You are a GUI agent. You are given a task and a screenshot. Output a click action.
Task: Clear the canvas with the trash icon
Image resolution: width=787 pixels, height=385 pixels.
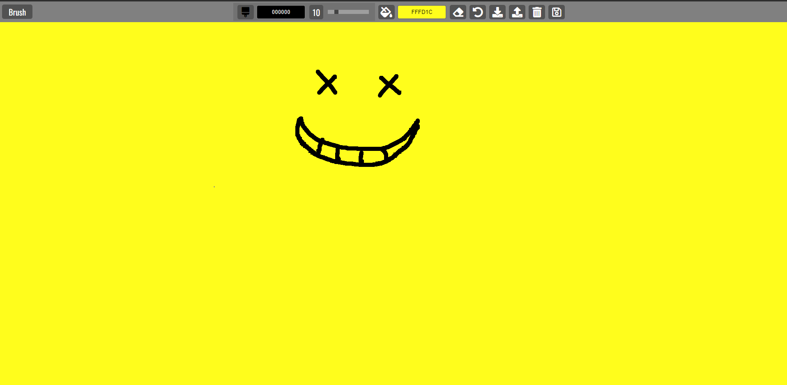pos(537,12)
